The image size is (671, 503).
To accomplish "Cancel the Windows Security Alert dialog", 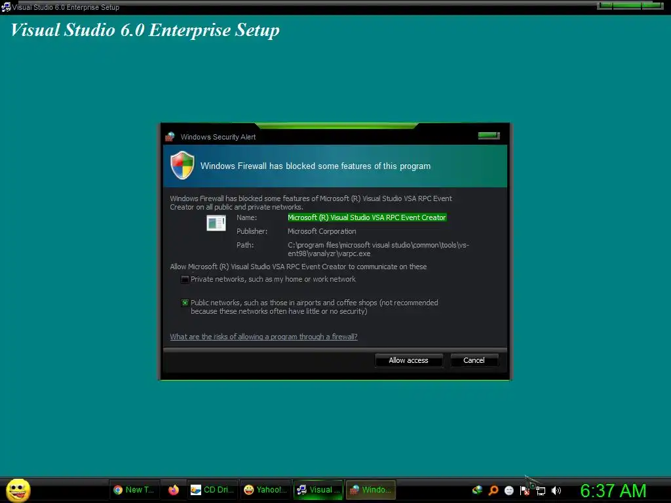I will coord(474,360).
